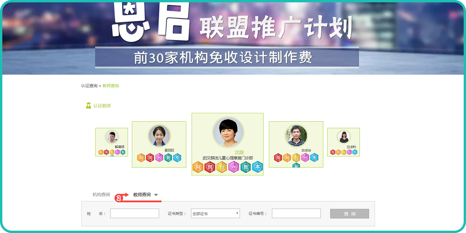Click the graduate icon beside 认证教师
This screenshot has height=233, width=466.
click(89, 106)
